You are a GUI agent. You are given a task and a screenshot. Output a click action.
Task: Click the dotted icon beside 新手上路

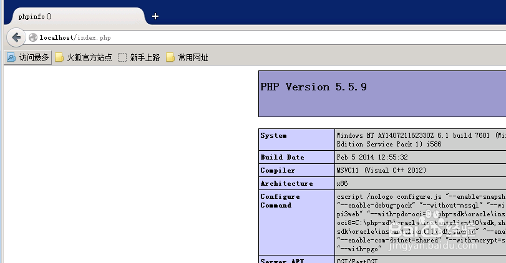point(122,57)
